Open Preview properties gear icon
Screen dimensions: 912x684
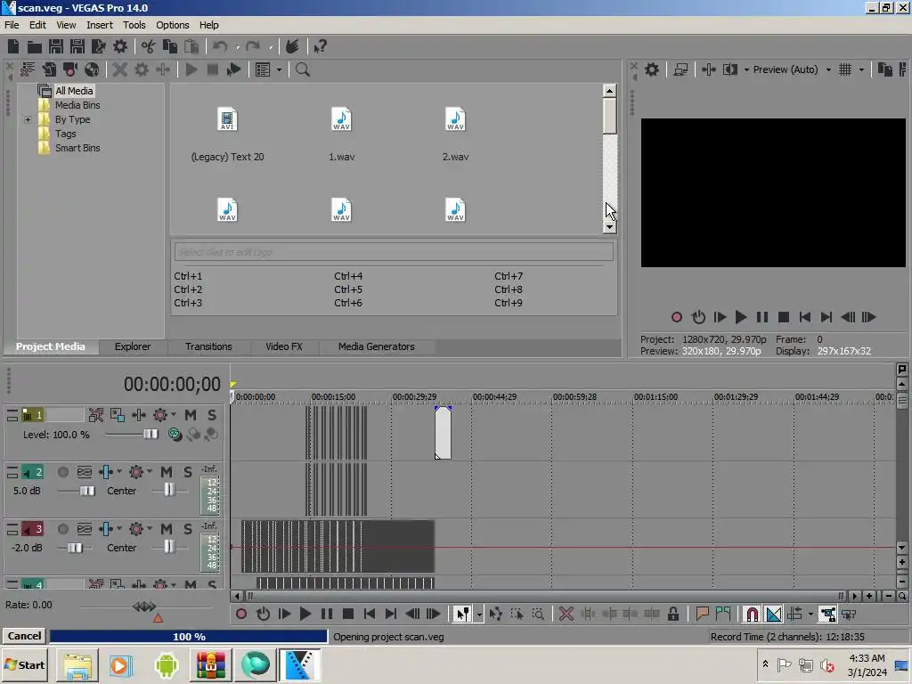coord(652,69)
